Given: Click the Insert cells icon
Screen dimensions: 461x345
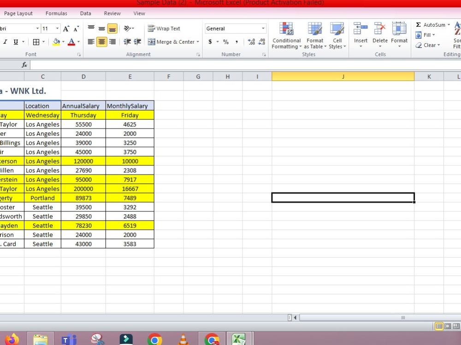Looking at the screenshot, I should pyautogui.click(x=361, y=29).
